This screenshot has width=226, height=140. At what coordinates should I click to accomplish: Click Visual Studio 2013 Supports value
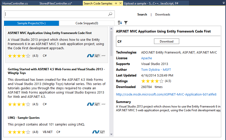155,64
